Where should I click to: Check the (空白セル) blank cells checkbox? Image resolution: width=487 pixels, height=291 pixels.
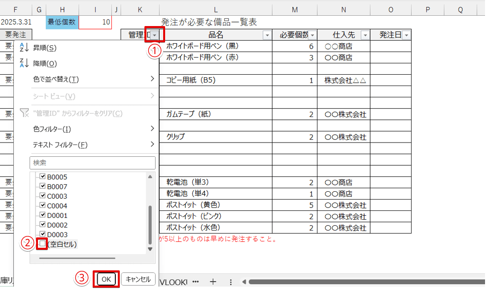point(42,244)
